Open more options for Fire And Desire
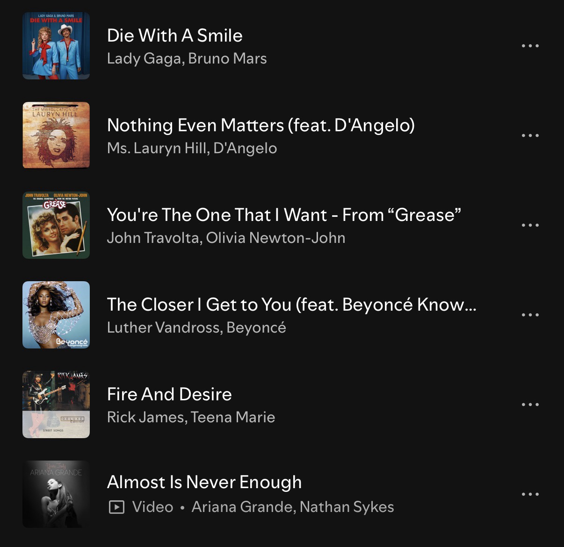 [530, 405]
